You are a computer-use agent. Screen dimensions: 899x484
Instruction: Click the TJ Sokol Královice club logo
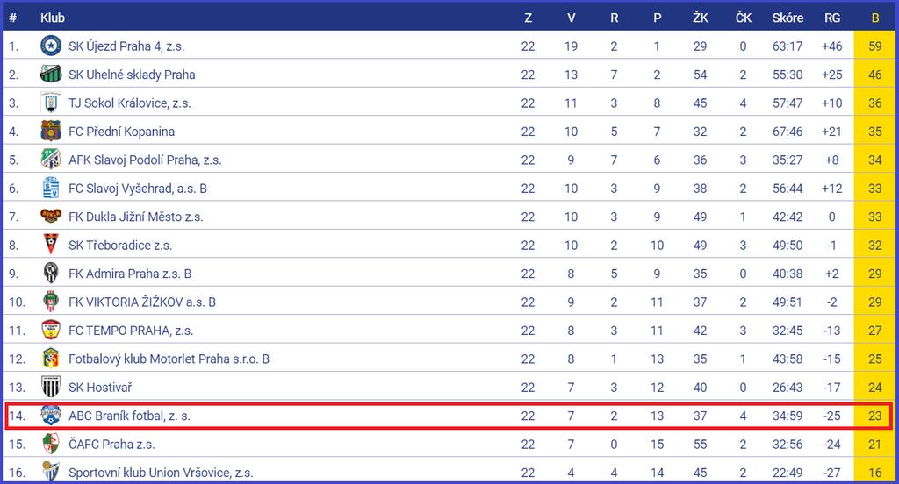pos(51,103)
